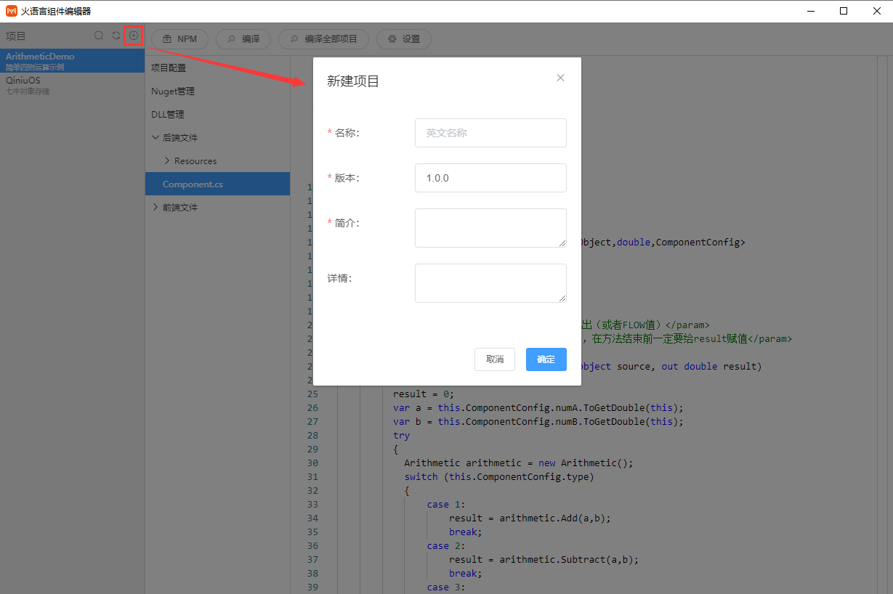The width and height of the screenshot is (893, 594).
Task: Click the 版本 version input field
Action: (490, 178)
